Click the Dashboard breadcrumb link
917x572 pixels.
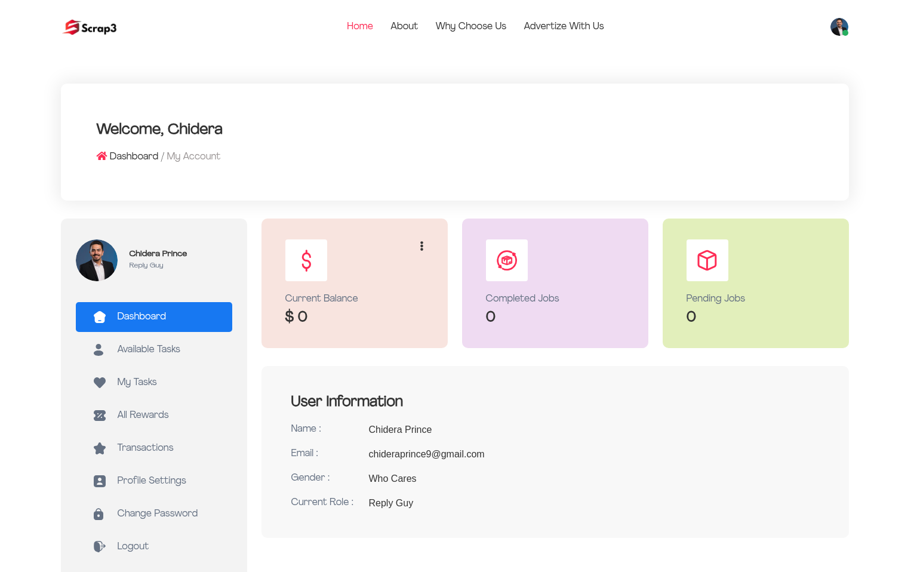(134, 156)
